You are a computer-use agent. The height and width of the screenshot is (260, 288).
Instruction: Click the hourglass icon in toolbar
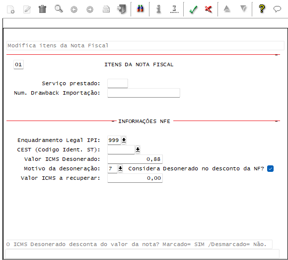(x=174, y=9)
